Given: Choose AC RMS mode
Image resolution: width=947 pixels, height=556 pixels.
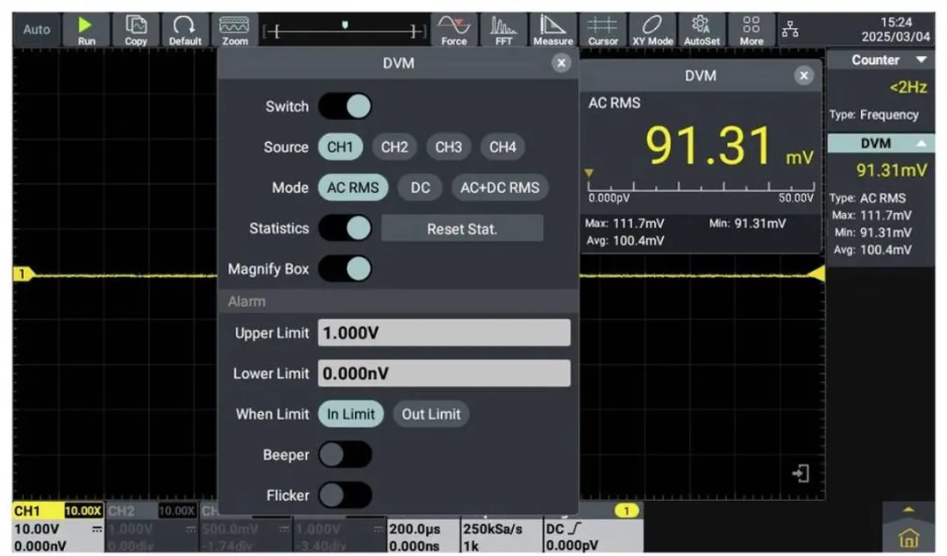Looking at the screenshot, I should [352, 188].
